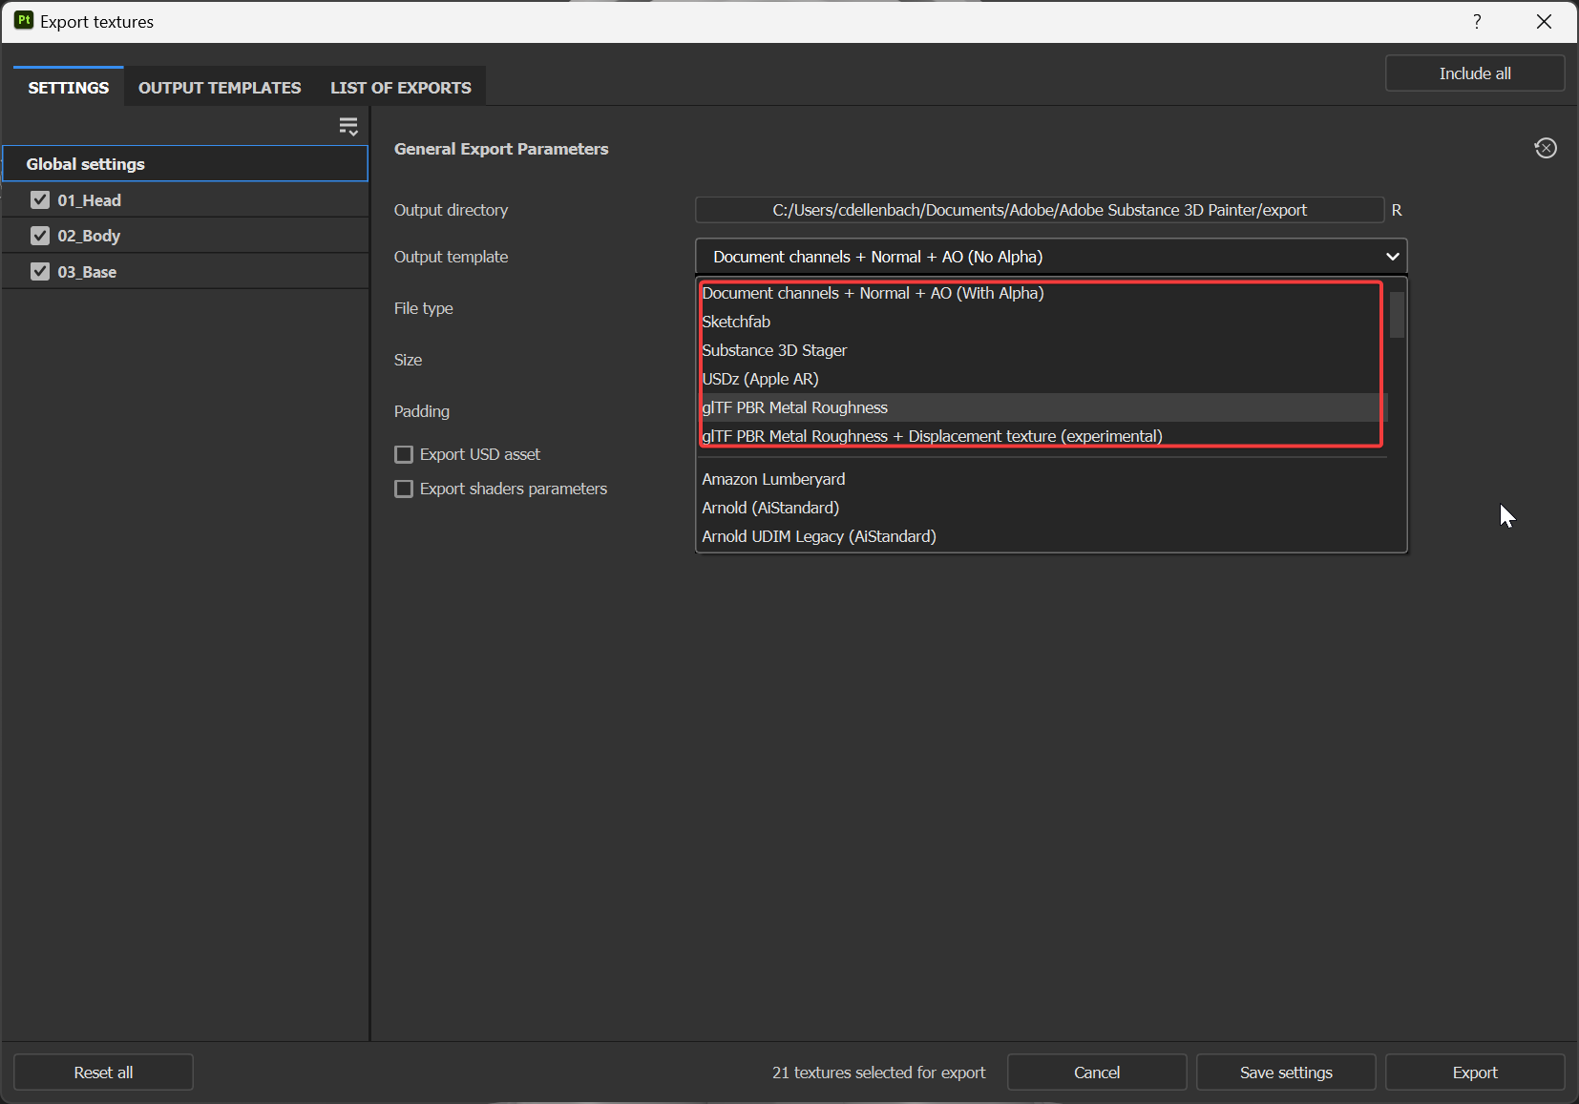Click the Include all button
The image size is (1579, 1104).
[1473, 73]
